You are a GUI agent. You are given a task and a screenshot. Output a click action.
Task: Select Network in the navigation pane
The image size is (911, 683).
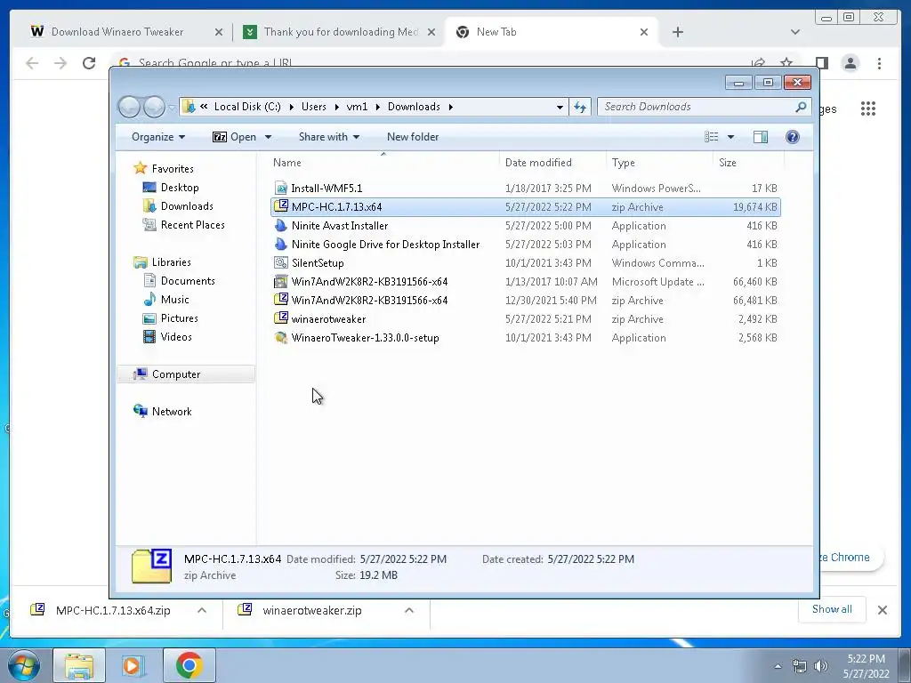pos(172,412)
